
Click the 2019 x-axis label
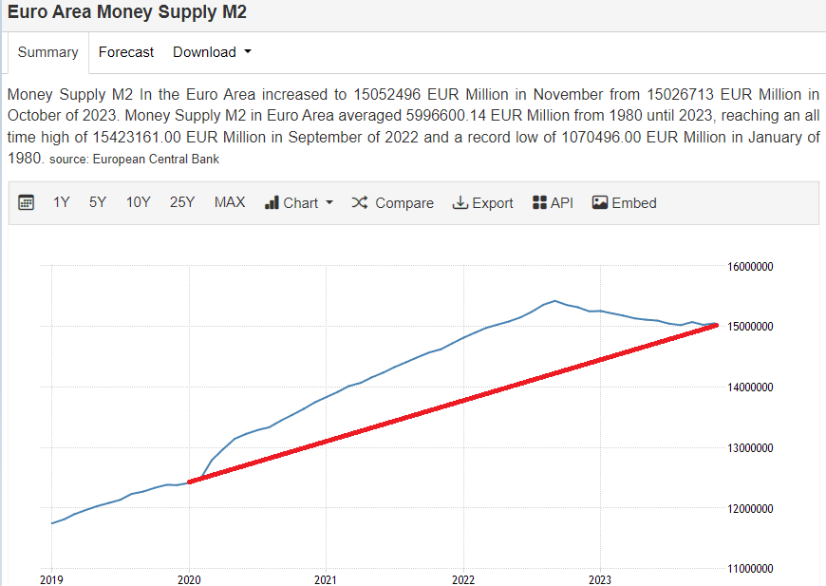tap(51, 579)
